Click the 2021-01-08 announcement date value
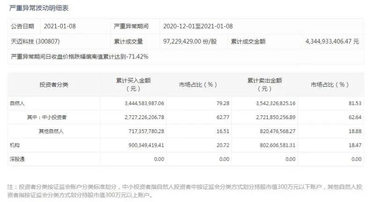Viewport: 373px width, 202px height. pos(60,26)
